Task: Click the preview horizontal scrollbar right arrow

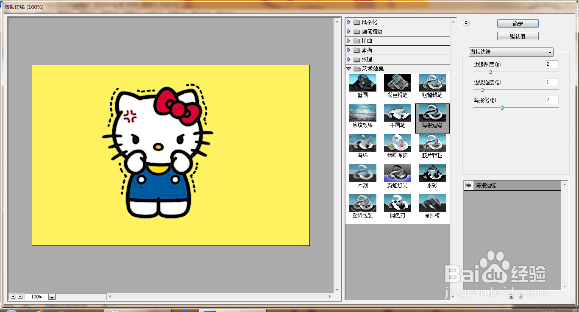Action: tap(331, 297)
